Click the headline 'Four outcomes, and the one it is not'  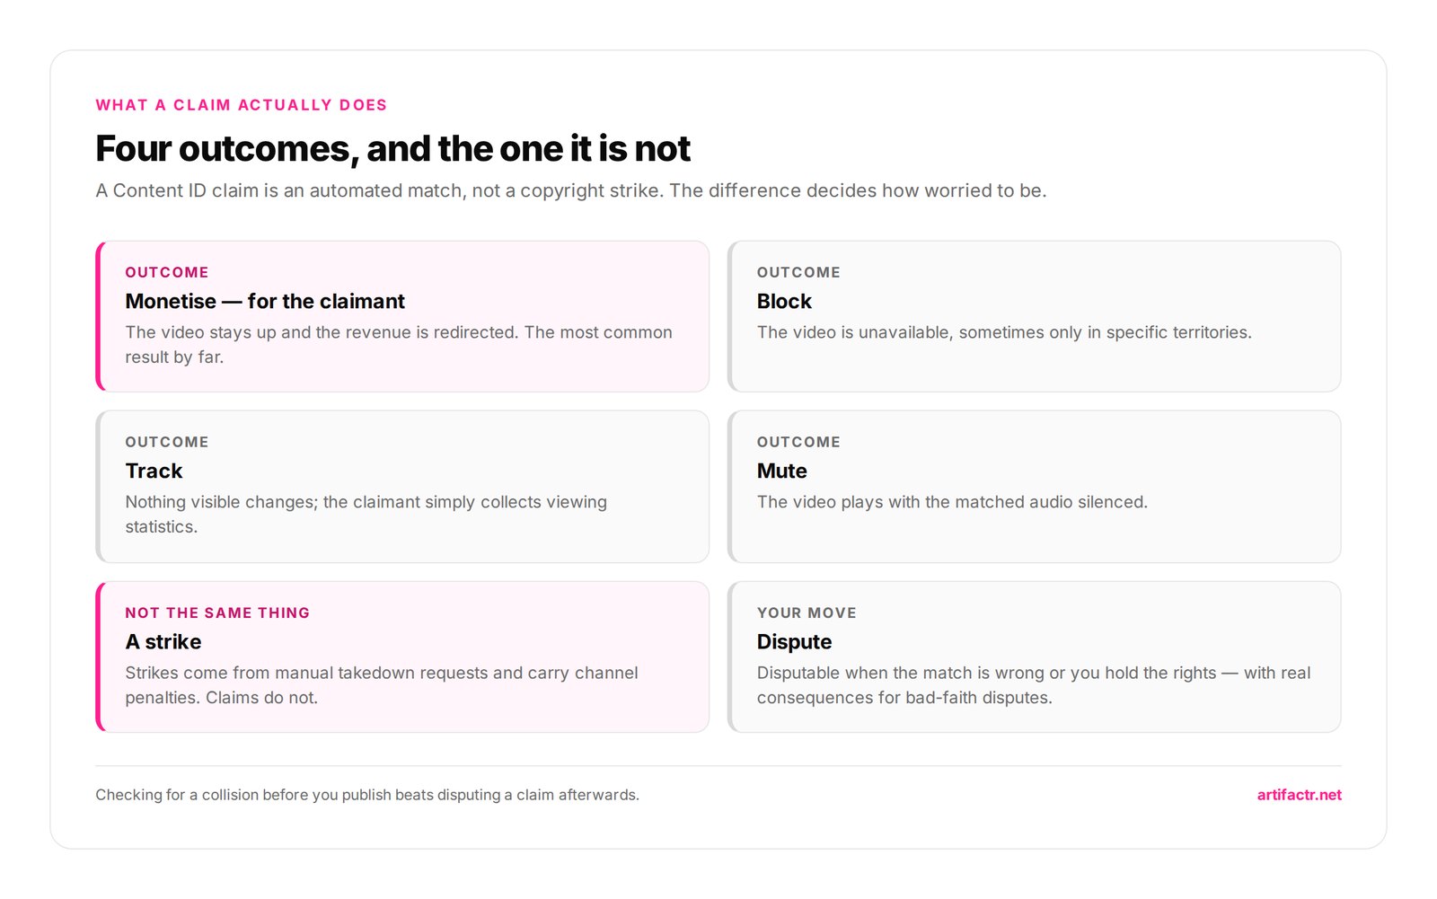(392, 148)
